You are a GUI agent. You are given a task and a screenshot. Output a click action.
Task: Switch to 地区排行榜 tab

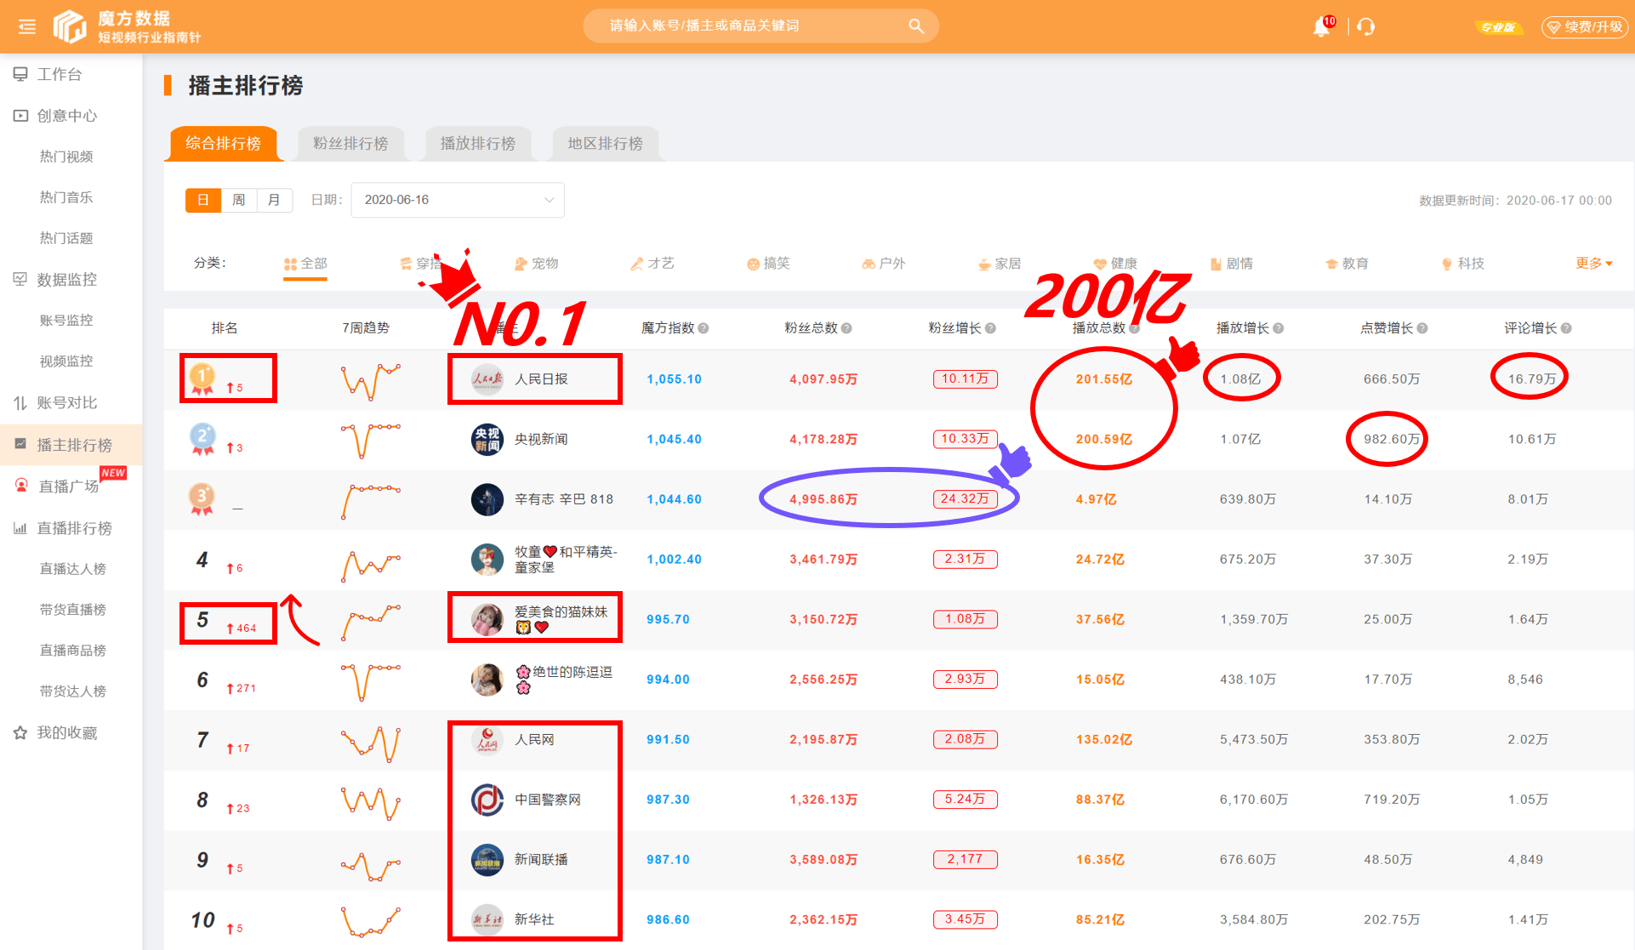click(x=606, y=144)
